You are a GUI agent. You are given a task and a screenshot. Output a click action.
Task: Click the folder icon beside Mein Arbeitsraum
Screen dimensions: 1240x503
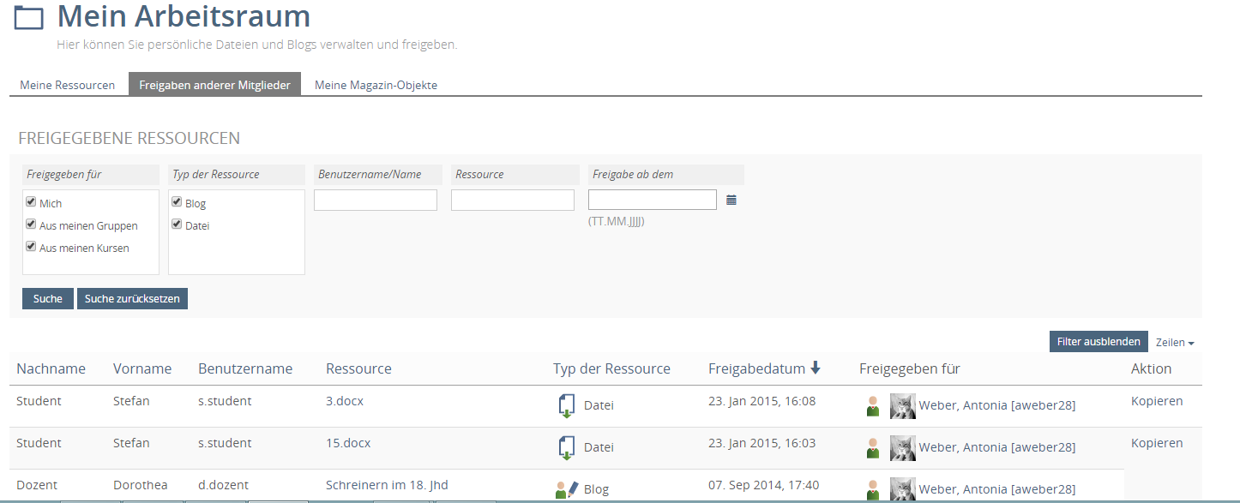pos(28,18)
